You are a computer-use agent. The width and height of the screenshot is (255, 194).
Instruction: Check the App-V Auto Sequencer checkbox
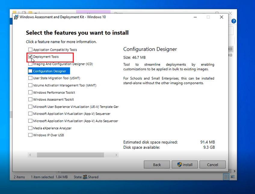[x=30, y=121]
